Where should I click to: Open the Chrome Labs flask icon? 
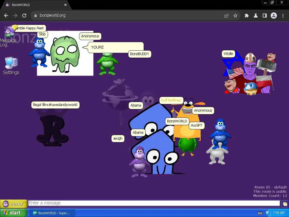[x=256, y=16]
